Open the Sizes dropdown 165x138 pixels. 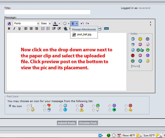(46, 23)
